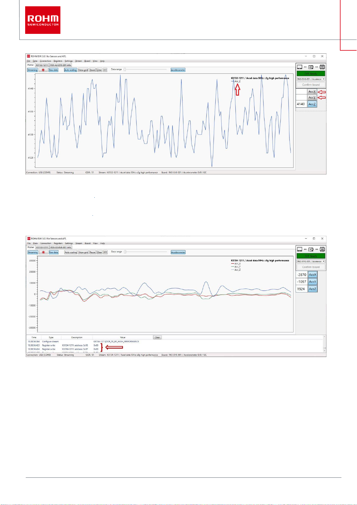Viewport: 357px width, 505px height.
Task: Click 'Connection: USB (COM9)' in the lower window's status bar
Action: (x=39, y=355)
